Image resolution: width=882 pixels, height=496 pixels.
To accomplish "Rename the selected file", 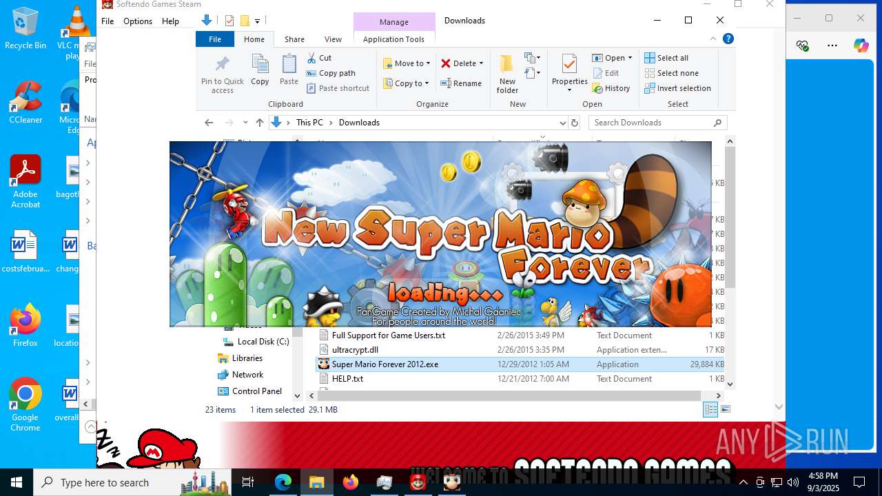I will click(x=461, y=83).
